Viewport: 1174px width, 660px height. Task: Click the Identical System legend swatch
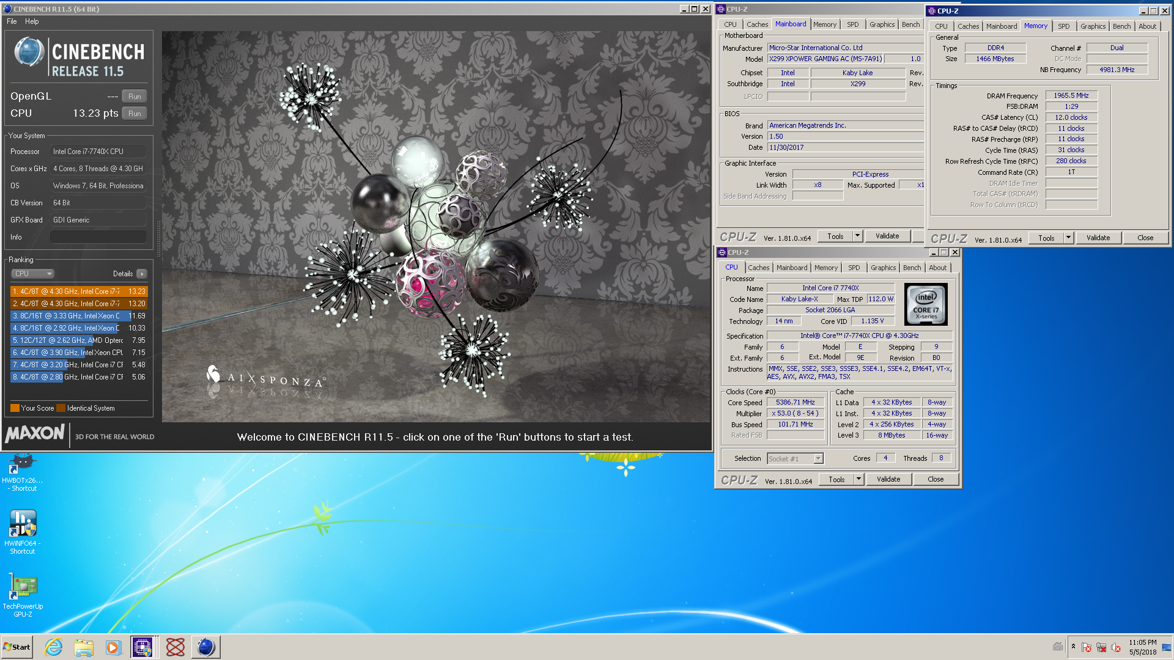click(61, 408)
